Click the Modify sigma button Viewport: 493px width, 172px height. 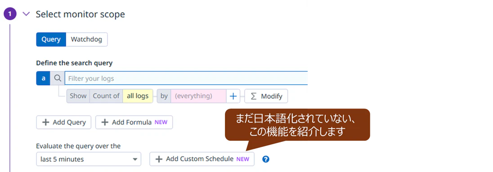[x=266, y=96]
